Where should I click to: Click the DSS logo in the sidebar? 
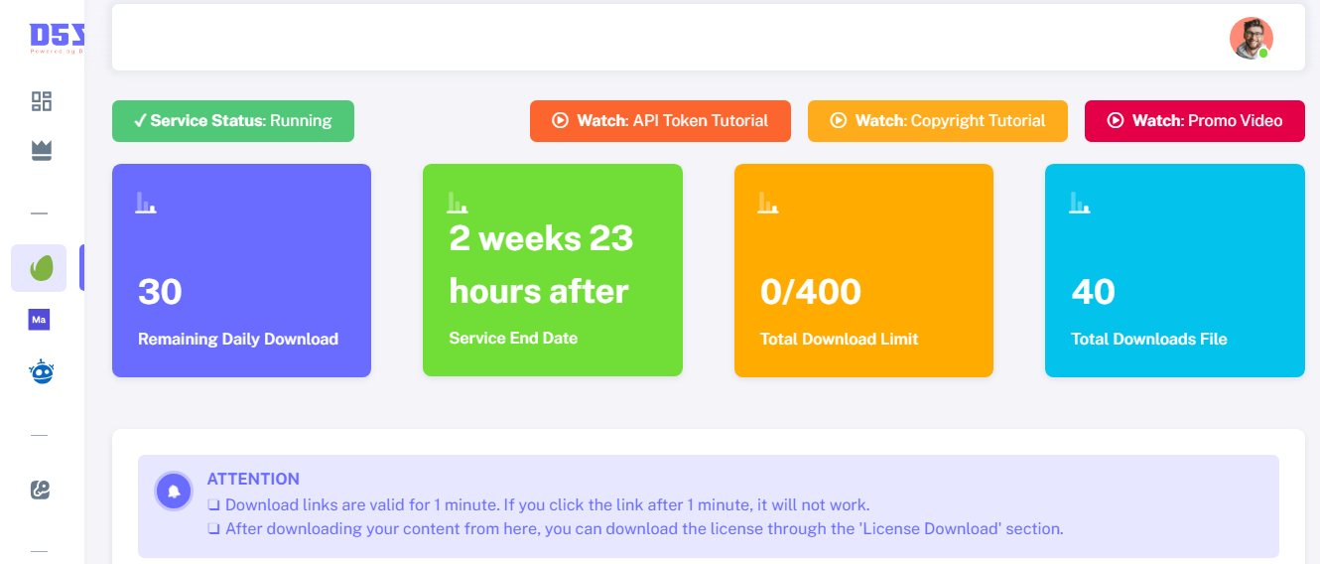pos(57,38)
